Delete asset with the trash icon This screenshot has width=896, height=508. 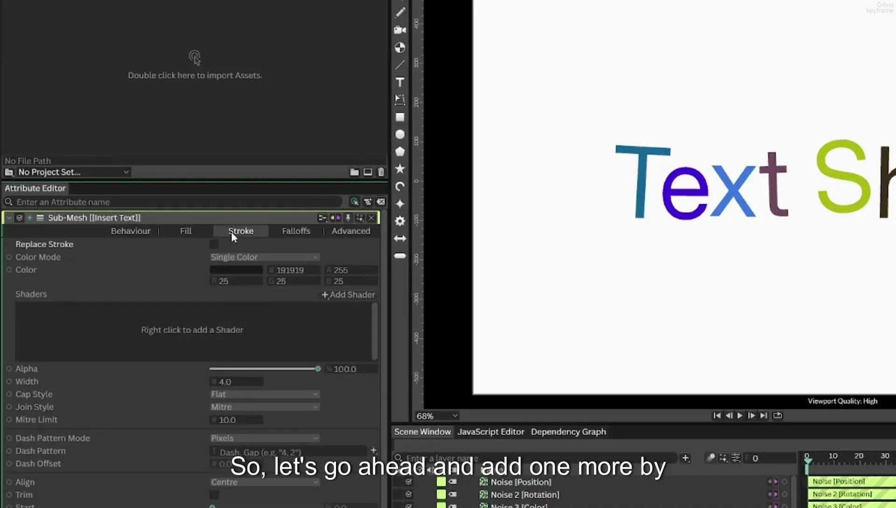click(381, 172)
